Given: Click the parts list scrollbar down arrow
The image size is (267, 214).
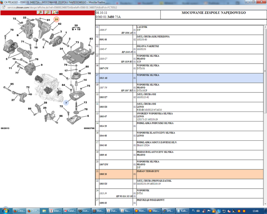Looking at the screenshot, I should click(265, 204).
